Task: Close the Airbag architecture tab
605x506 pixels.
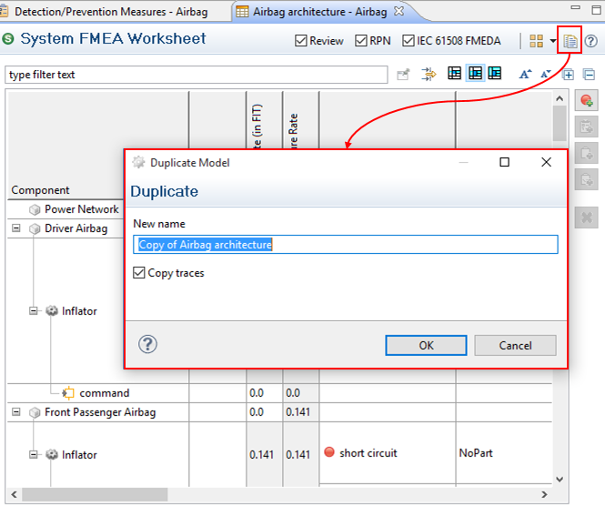Action: coord(398,11)
